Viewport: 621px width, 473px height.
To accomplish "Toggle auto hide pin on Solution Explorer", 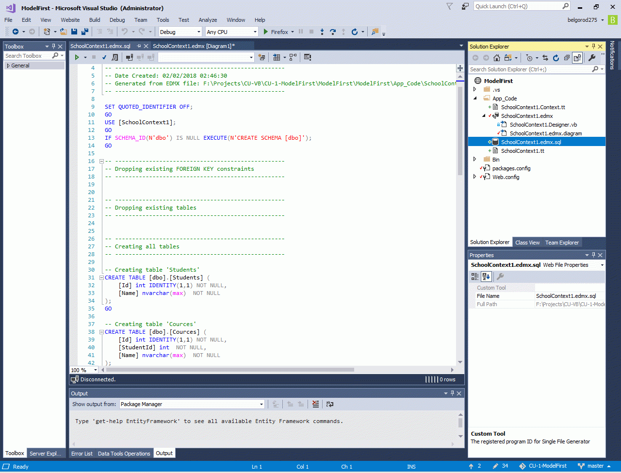I will tap(593, 47).
